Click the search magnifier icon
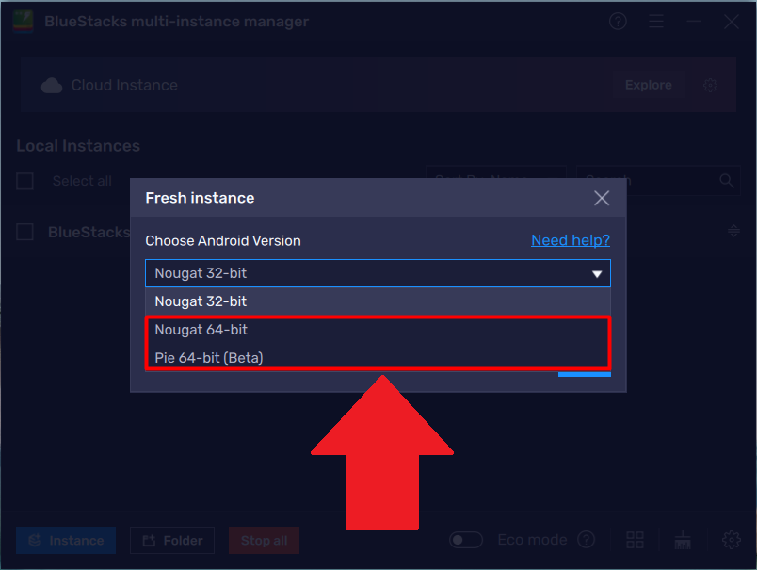This screenshot has width=757, height=570. click(x=727, y=181)
